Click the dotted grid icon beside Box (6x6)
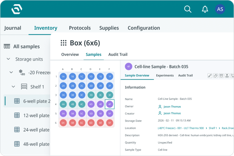234x156 pixels. click(x=63, y=43)
